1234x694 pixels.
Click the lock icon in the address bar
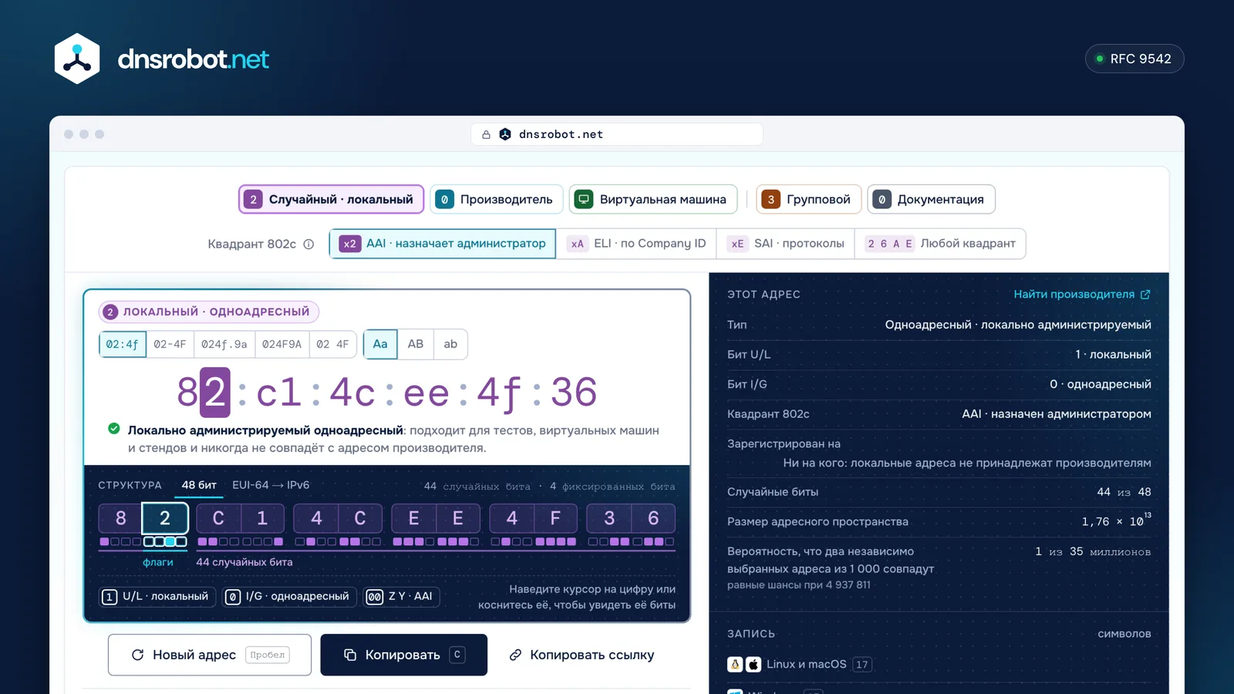pyautogui.click(x=486, y=135)
